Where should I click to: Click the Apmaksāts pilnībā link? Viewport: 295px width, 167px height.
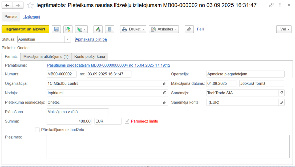pos(91,39)
